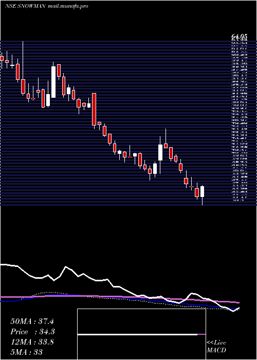The height and width of the screenshot is (360, 257).
Task: Click the <<Live MACD label
Action: click(x=216, y=347)
